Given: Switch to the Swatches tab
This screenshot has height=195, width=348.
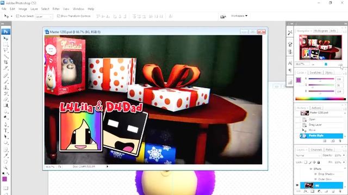Looking at the screenshot, I should (315, 73).
